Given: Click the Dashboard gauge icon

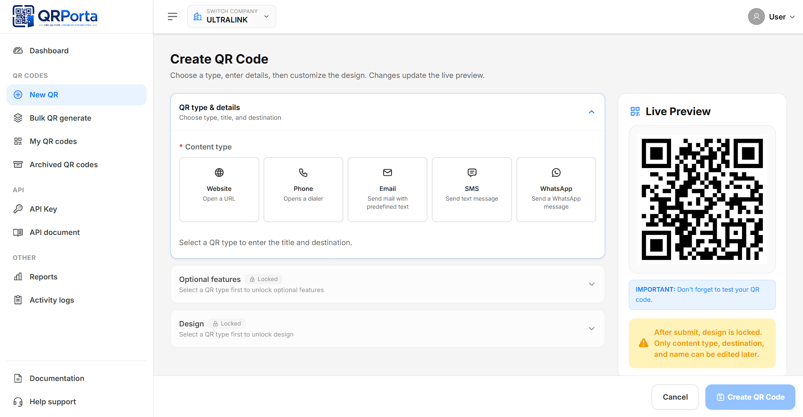Looking at the screenshot, I should click(18, 51).
